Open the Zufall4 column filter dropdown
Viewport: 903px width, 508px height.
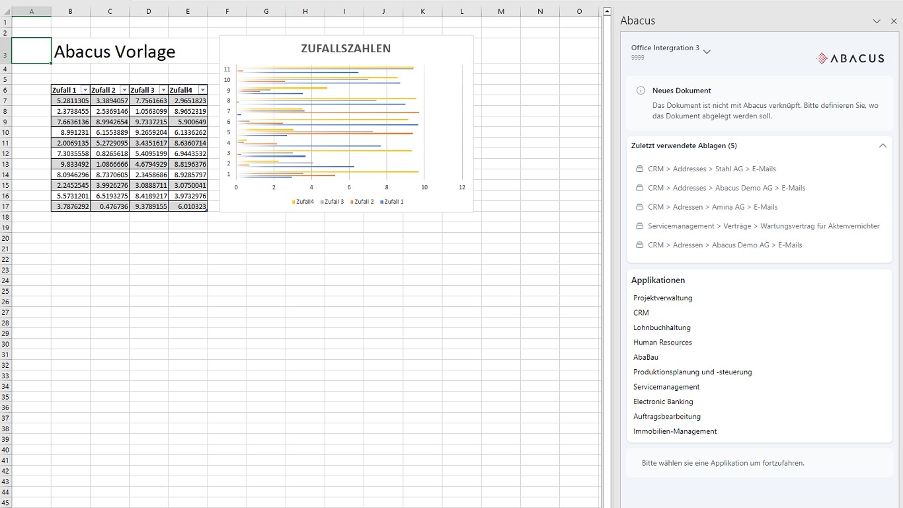click(202, 90)
